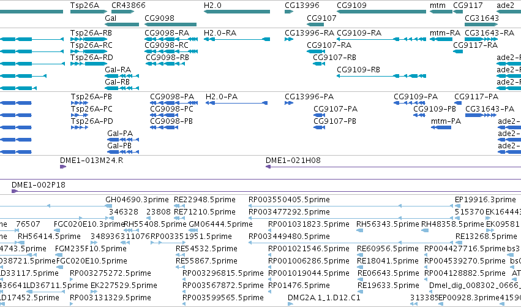Viewport: 521px width, 307px height.
Task: Select EST DMG2A.1_1.D12.C1
Action: (324, 298)
